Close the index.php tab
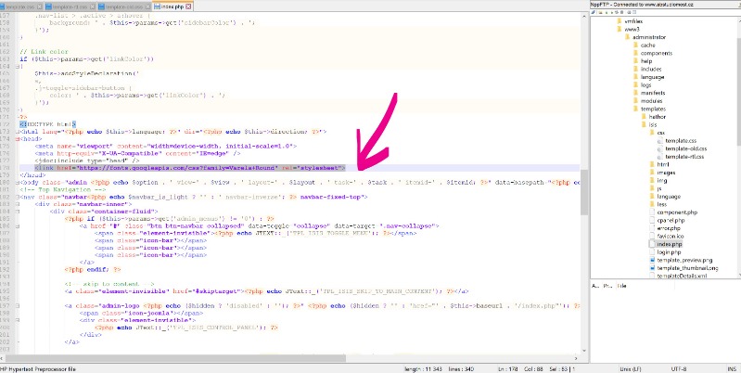 point(188,7)
